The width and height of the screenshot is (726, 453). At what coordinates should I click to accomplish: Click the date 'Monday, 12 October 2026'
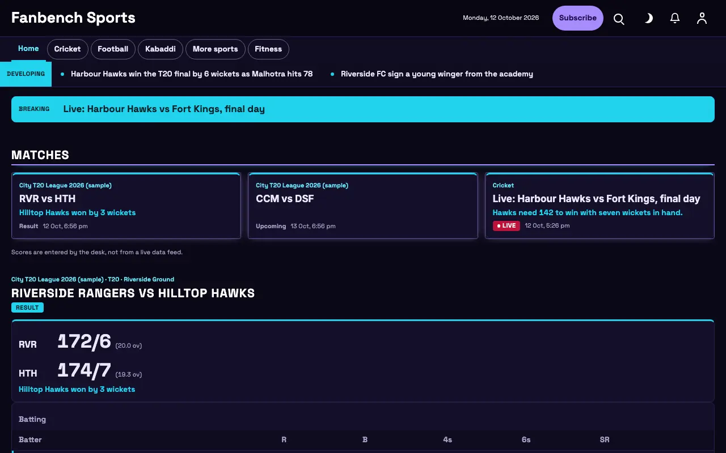click(x=501, y=18)
